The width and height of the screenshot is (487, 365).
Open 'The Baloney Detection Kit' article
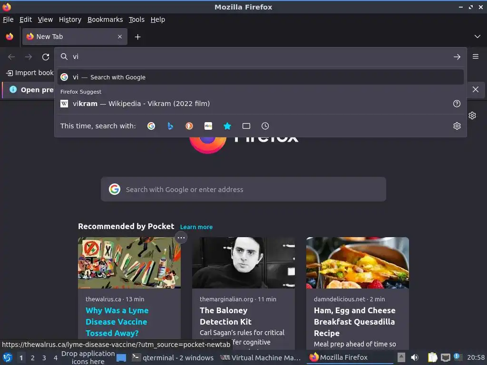tap(225, 316)
